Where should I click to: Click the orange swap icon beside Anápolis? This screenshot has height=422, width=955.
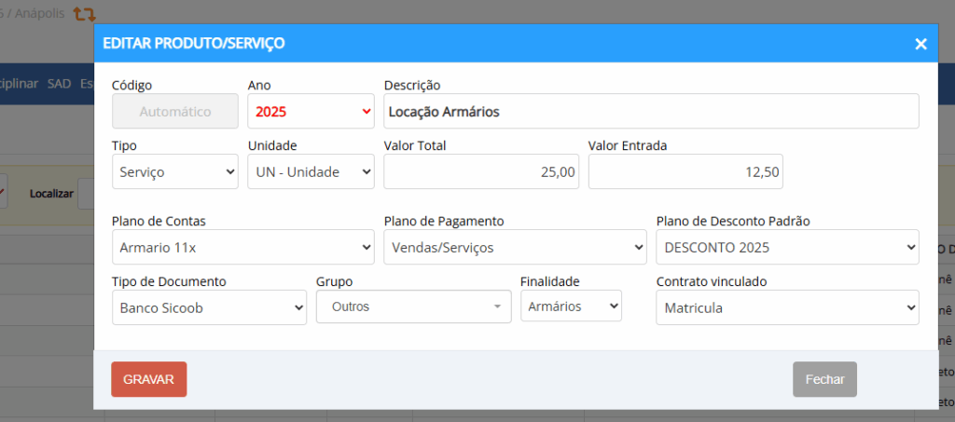click(x=84, y=14)
